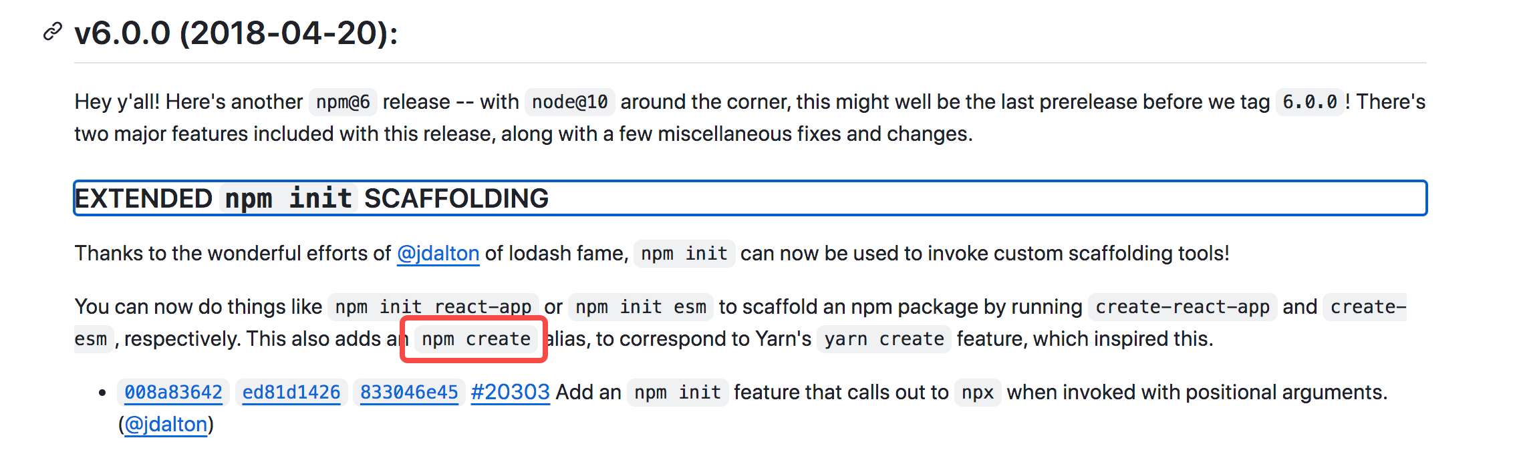
Task: Click the 6.0.0 inline code tag
Action: (x=1310, y=102)
